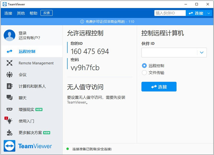Switch to 远程控制 sidebar tab
The width and height of the screenshot is (214, 155).
click(x=32, y=51)
